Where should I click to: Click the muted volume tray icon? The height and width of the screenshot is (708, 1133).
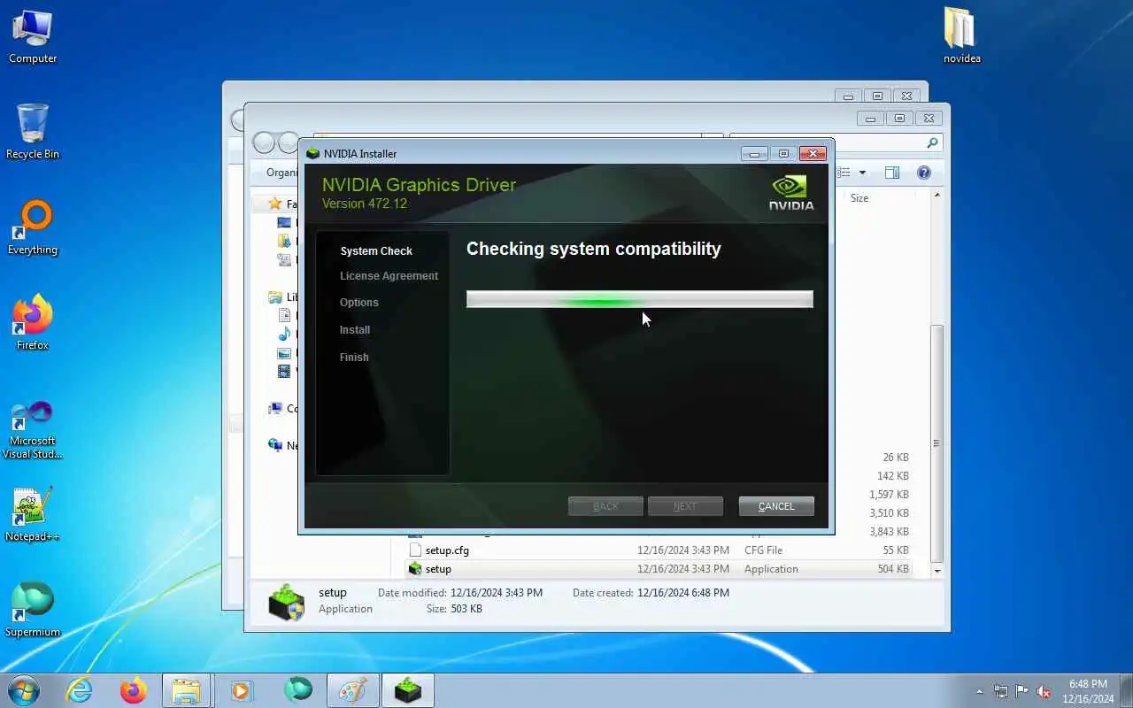pyautogui.click(x=1044, y=691)
